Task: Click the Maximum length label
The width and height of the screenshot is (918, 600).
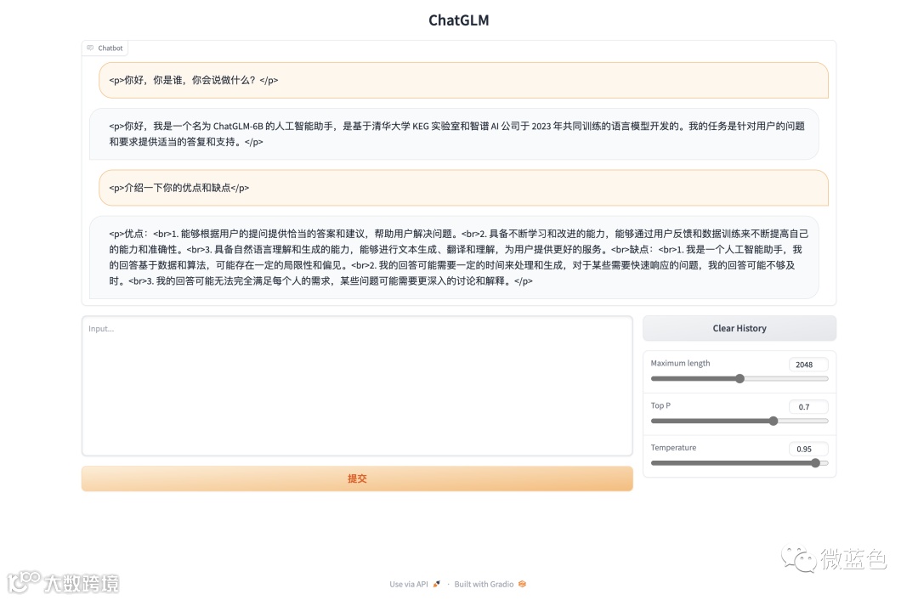Action: (x=680, y=363)
